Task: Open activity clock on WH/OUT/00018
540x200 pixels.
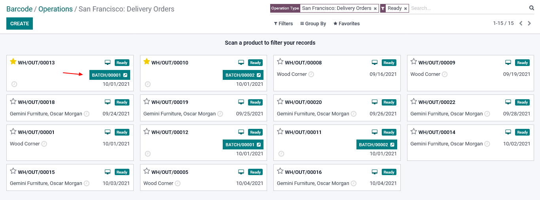Action: [87, 114]
